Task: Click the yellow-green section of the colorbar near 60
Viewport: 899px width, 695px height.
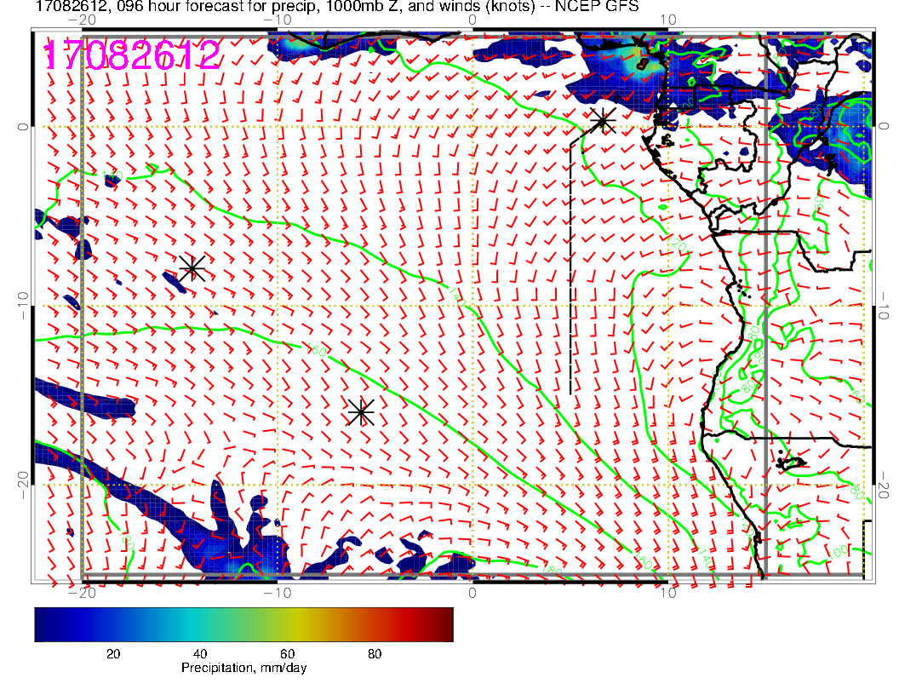Action: tap(287, 624)
